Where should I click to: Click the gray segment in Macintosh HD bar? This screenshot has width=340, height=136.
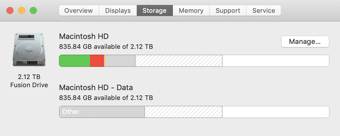coord(120,61)
